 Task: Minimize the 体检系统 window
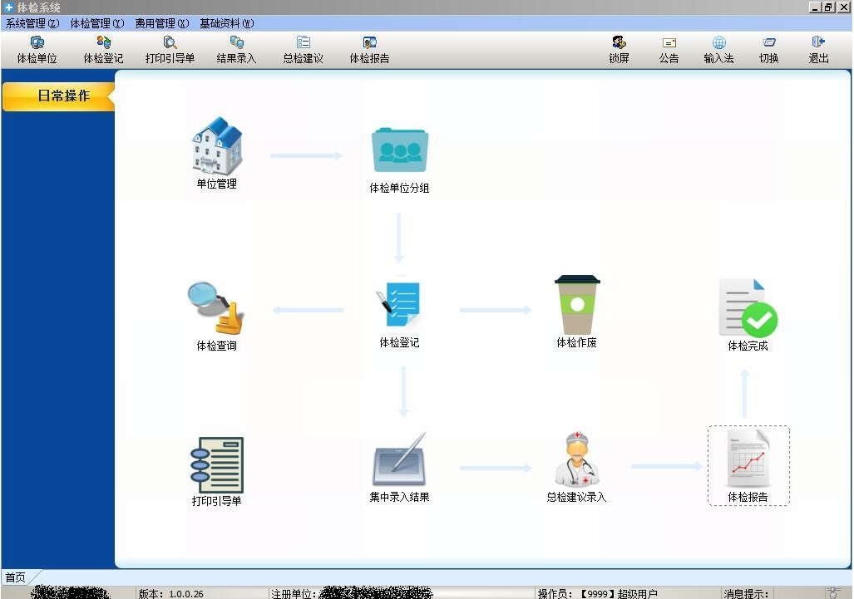(815, 7)
